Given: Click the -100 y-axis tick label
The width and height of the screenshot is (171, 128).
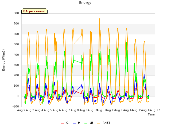Looking at the screenshot, I should 16,106.
